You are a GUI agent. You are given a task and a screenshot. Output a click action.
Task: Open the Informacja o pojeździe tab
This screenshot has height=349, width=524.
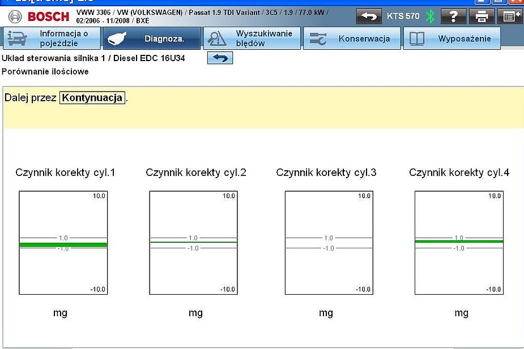click(x=51, y=38)
